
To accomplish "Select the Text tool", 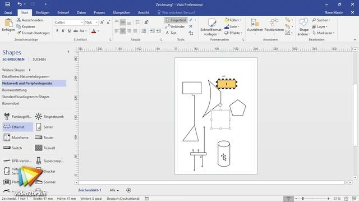I will coord(171,33).
